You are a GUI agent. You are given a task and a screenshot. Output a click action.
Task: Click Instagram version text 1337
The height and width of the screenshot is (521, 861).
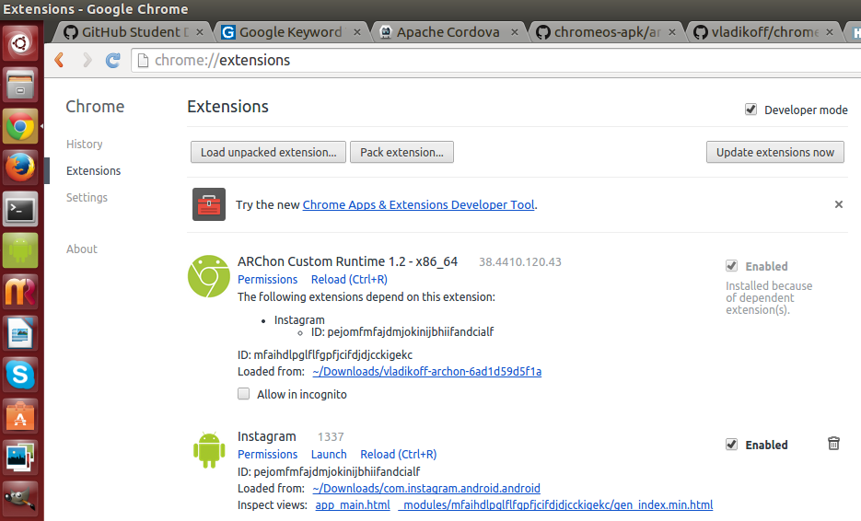pyautogui.click(x=331, y=437)
